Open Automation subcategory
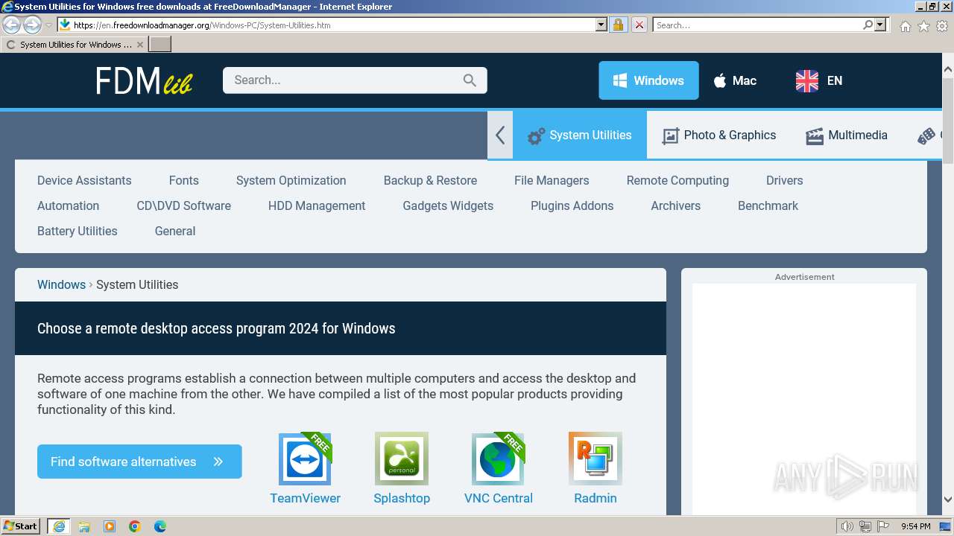Viewport: 954px width, 536px height. [68, 205]
